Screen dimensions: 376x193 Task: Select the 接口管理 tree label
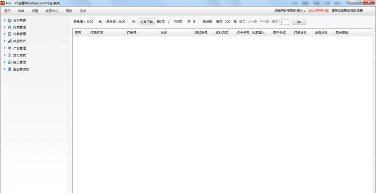pos(20,62)
